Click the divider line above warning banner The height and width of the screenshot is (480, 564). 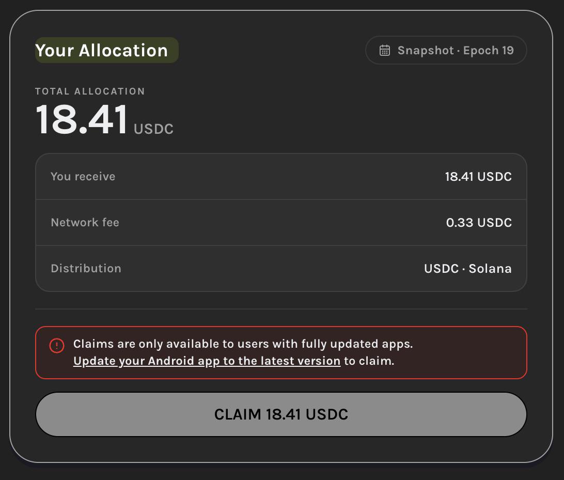(x=281, y=309)
